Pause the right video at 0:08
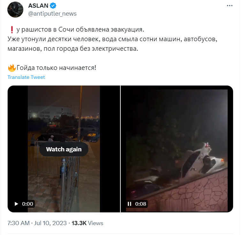The height and width of the screenshot is (235, 242). pyautogui.click(x=130, y=204)
